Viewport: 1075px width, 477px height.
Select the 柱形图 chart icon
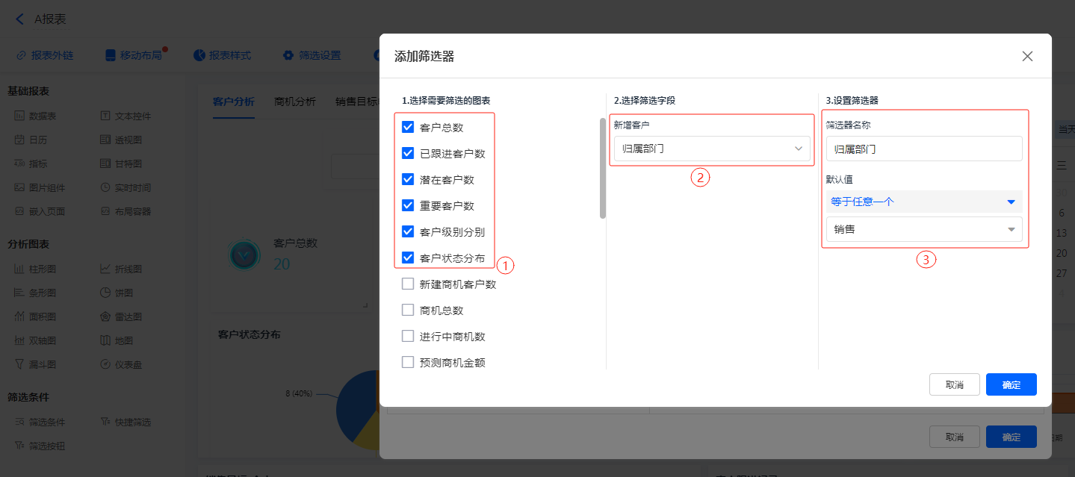pos(19,269)
